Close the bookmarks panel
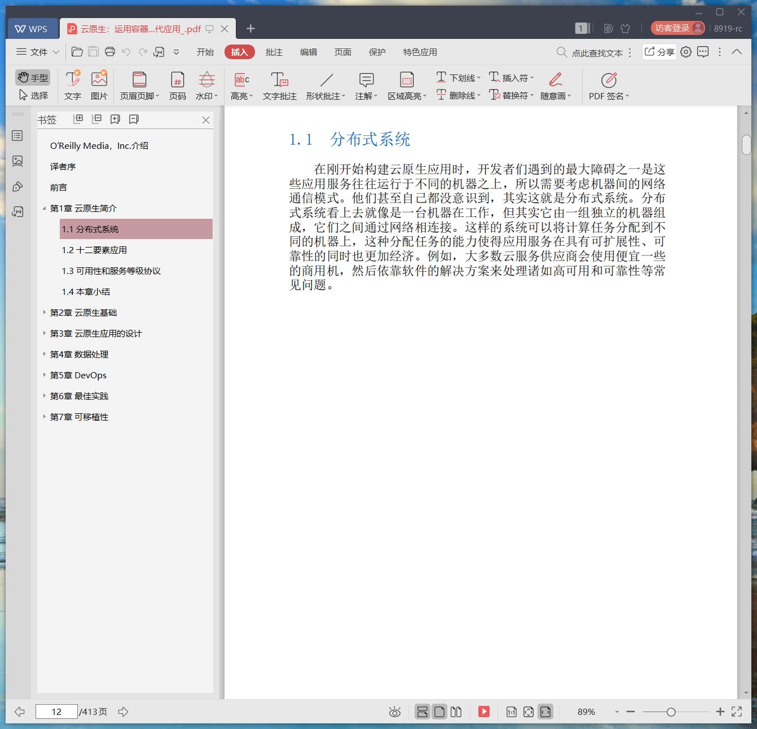 click(x=206, y=120)
